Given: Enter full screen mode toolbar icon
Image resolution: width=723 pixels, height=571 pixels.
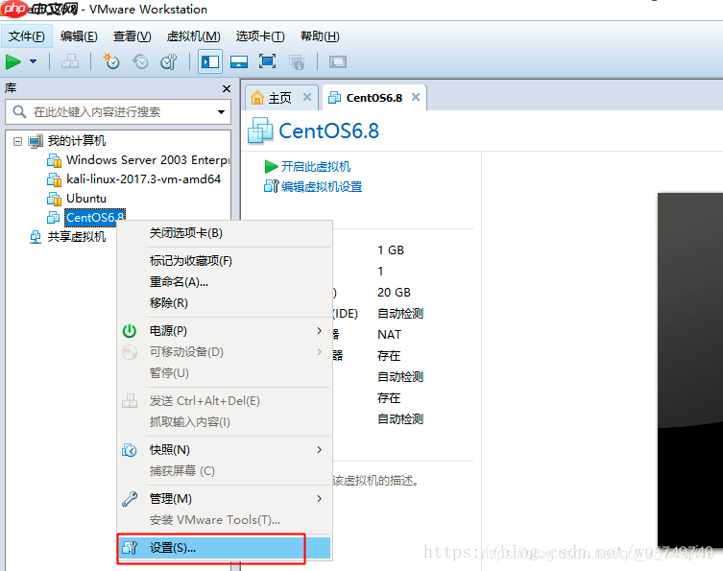Looking at the screenshot, I should click(268, 61).
